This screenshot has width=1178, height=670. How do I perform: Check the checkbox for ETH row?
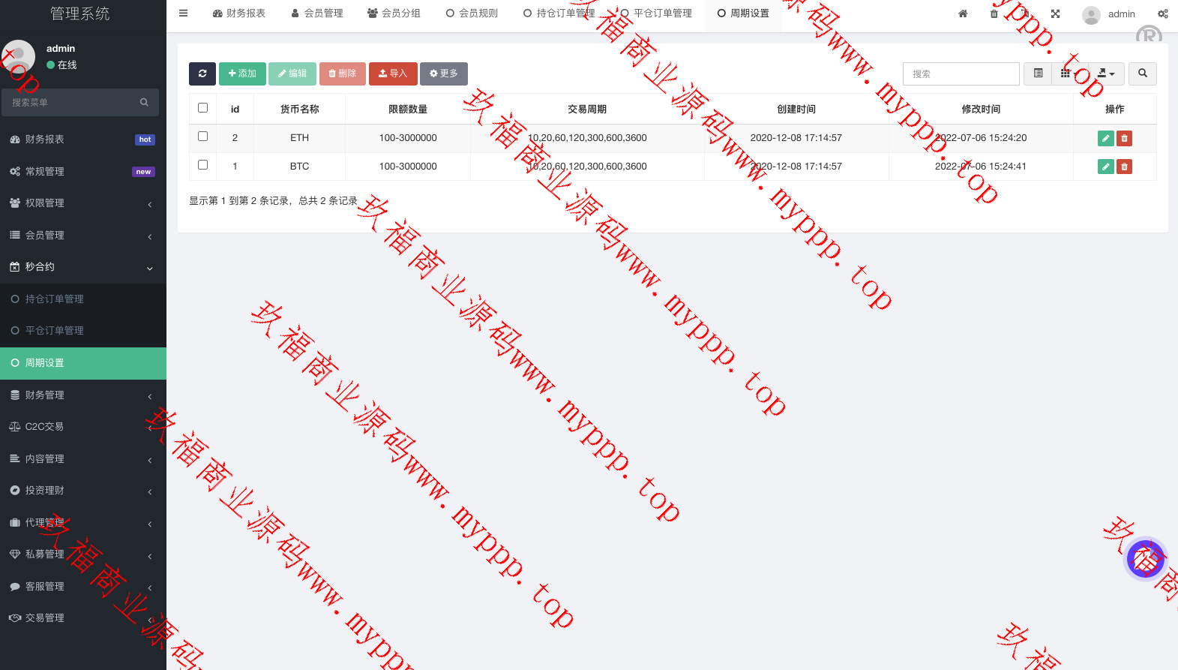pyautogui.click(x=202, y=137)
